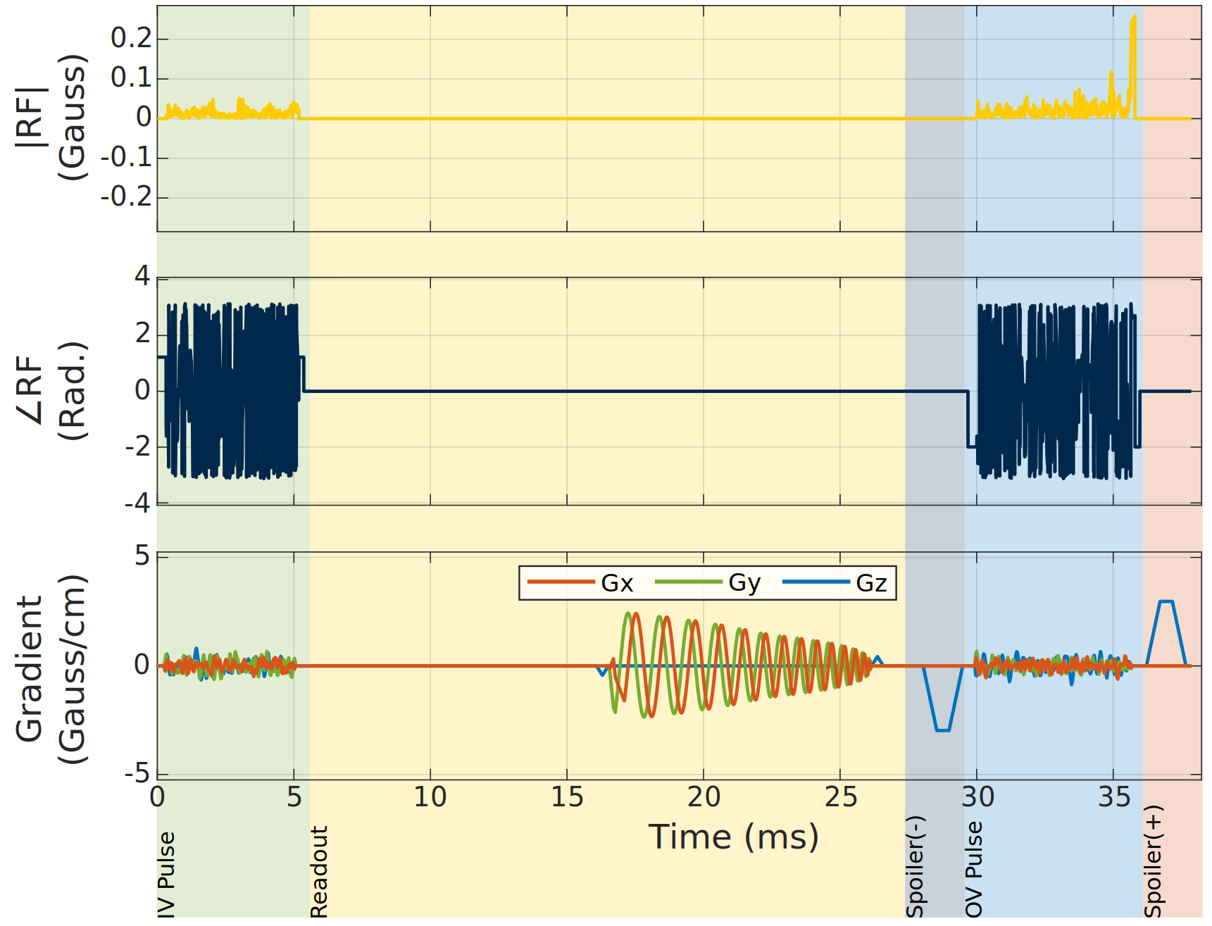
Task: Click the |RF| (Gauss) axis title
Action: pyautogui.click(x=51, y=117)
